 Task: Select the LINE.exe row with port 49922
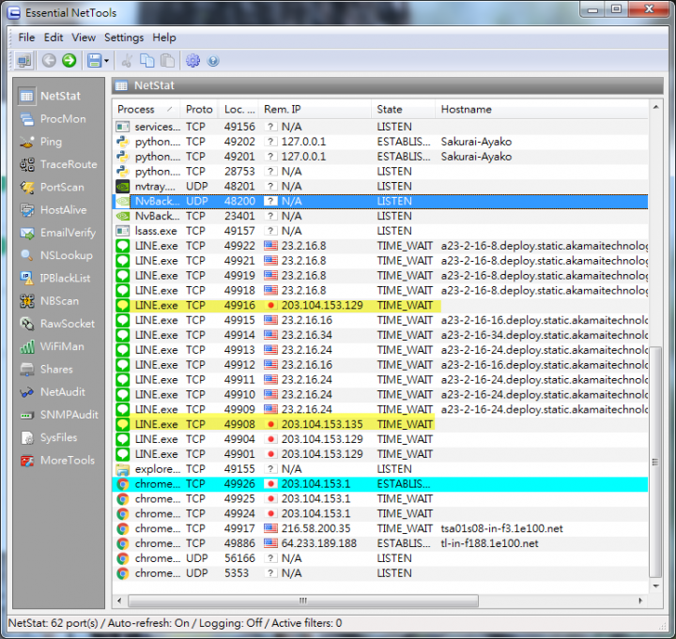coord(380,246)
